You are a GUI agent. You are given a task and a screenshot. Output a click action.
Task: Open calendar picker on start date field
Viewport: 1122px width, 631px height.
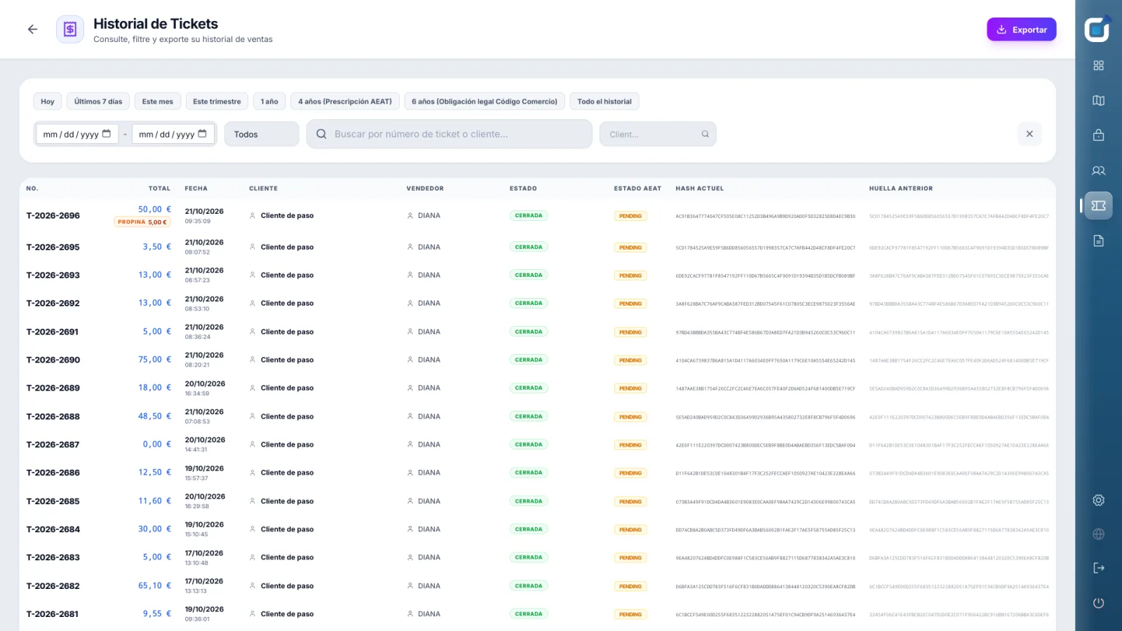[107, 133]
